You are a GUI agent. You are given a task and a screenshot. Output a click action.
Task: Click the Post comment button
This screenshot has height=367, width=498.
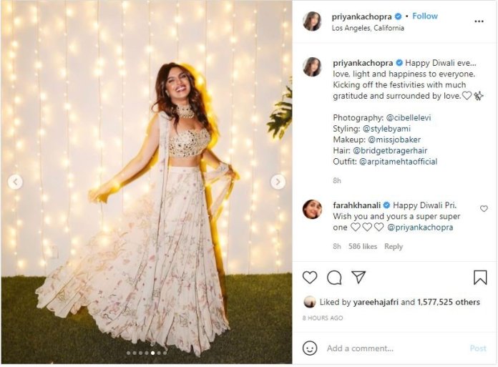click(x=478, y=348)
